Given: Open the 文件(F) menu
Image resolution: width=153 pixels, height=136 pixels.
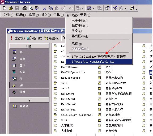Looking at the screenshot, I should [x=8, y=15].
